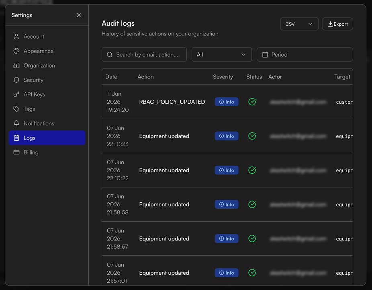The image size is (372, 290).
Task: Click success checkmark in 21:58:58 row
Action: pyautogui.click(x=252, y=204)
